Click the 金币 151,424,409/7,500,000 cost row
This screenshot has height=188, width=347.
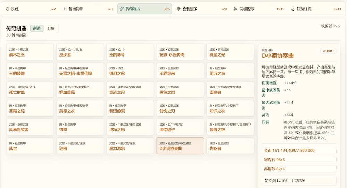[x=299, y=151]
